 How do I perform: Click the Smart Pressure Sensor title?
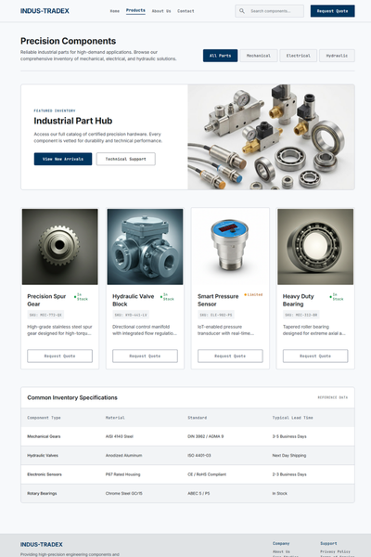(218, 300)
